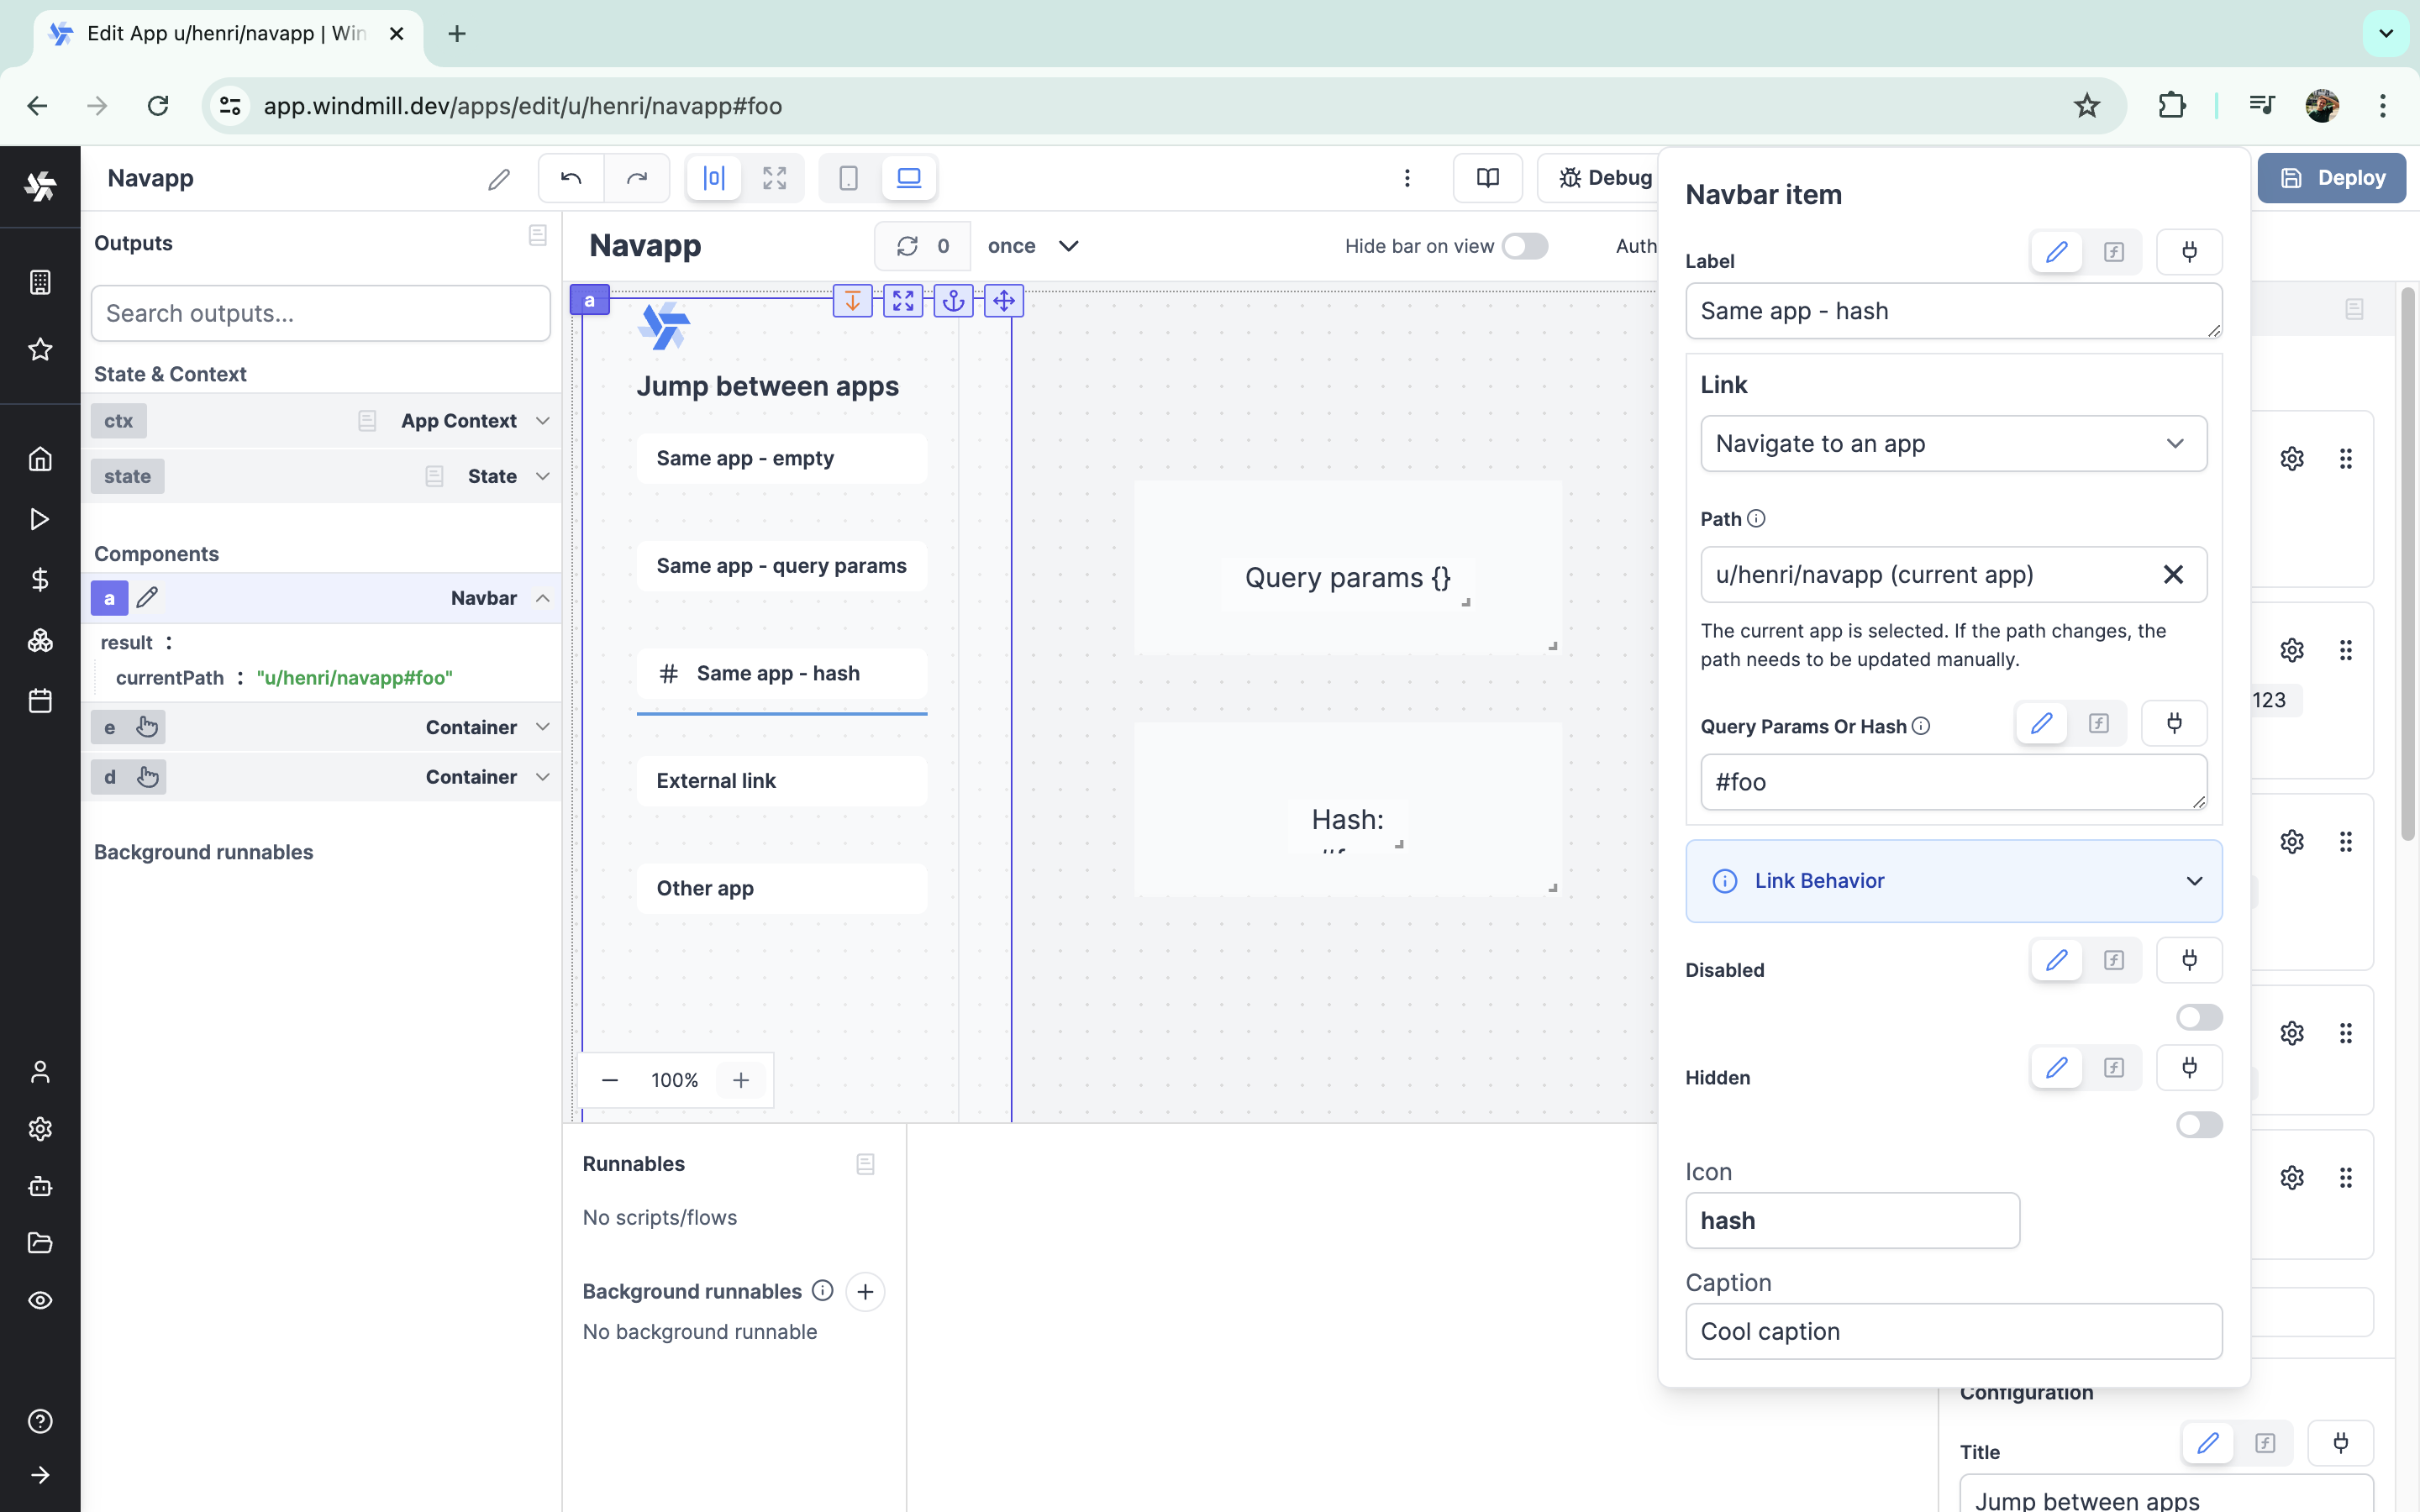Open the documentation book icon
Image resolution: width=2420 pixels, height=1512 pixels.
[1487, 178]
